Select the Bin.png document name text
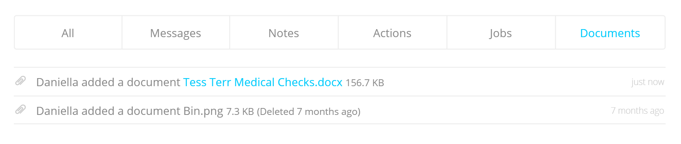Screen dimensions: 681x144 203,111
